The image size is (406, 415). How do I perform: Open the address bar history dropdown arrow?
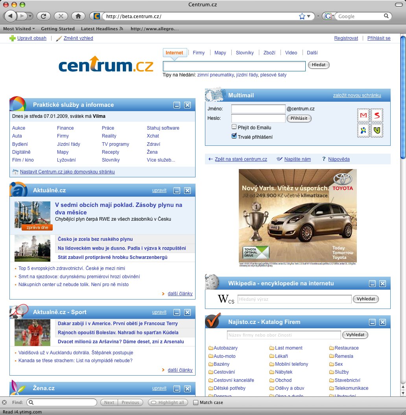click(308, 16)
